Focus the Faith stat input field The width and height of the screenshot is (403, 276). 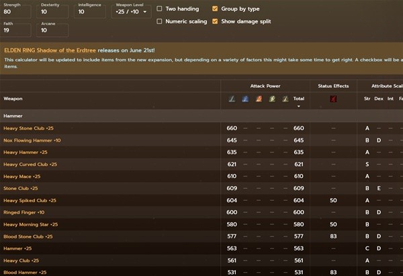point(17,30)
